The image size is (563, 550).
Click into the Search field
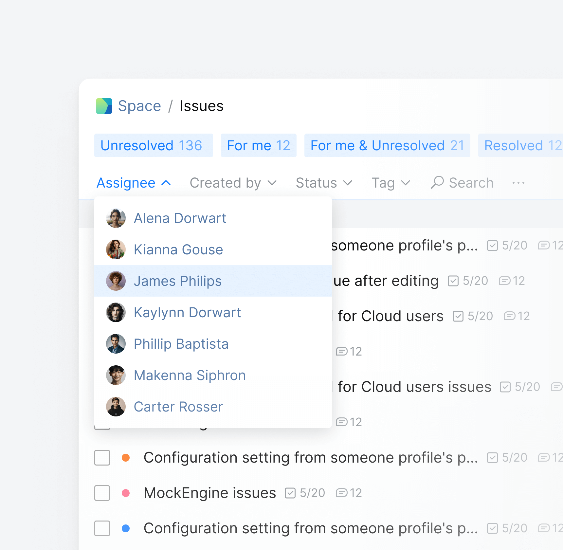tap(471, 183)
